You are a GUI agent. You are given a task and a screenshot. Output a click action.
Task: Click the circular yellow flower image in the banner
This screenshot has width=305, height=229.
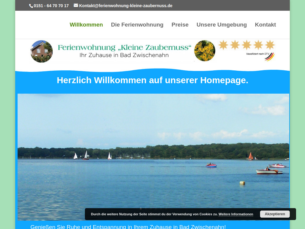(x=205, y=50)
